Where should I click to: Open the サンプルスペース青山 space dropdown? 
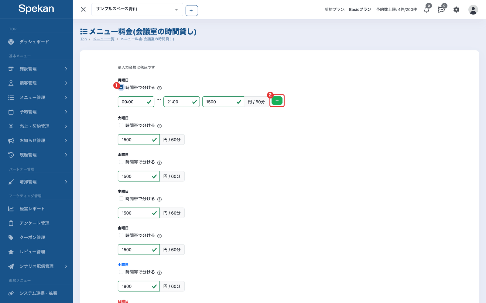137,9
